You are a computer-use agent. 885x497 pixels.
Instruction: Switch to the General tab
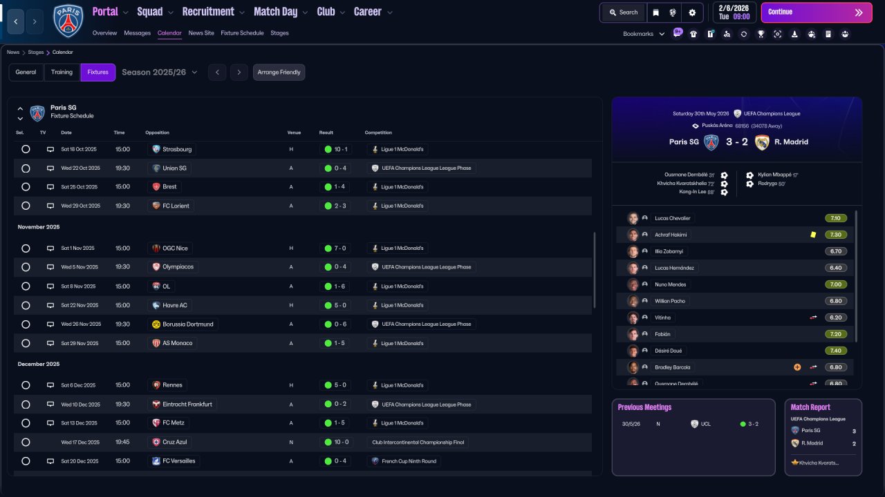(26, 72)
